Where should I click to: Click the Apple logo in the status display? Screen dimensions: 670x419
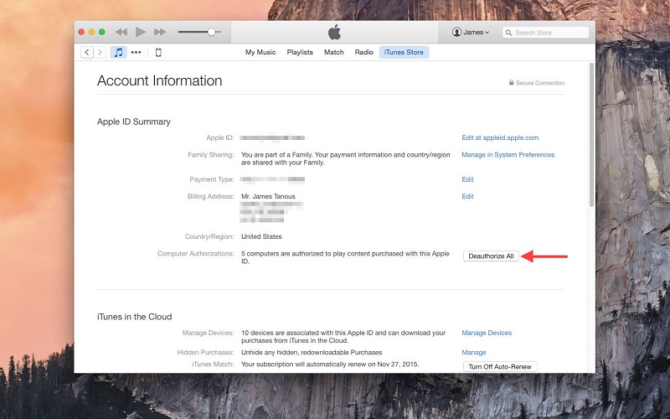(x=334, y=32)
